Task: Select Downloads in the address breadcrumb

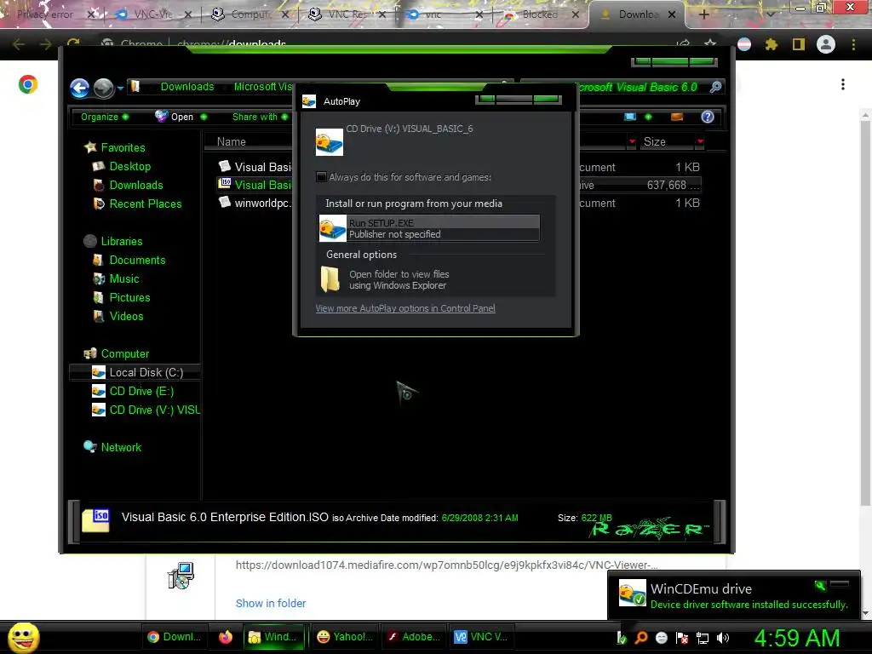Action: click(187, 87)
